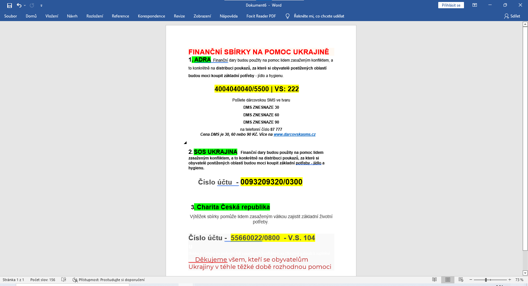Click the Redo icon
This screenshot has height=286, width=528.
[32, 5]
